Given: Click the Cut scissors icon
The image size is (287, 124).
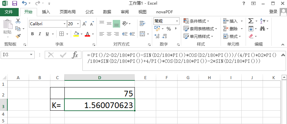Looking at the screenshot, I should click(x=18, y=21).
